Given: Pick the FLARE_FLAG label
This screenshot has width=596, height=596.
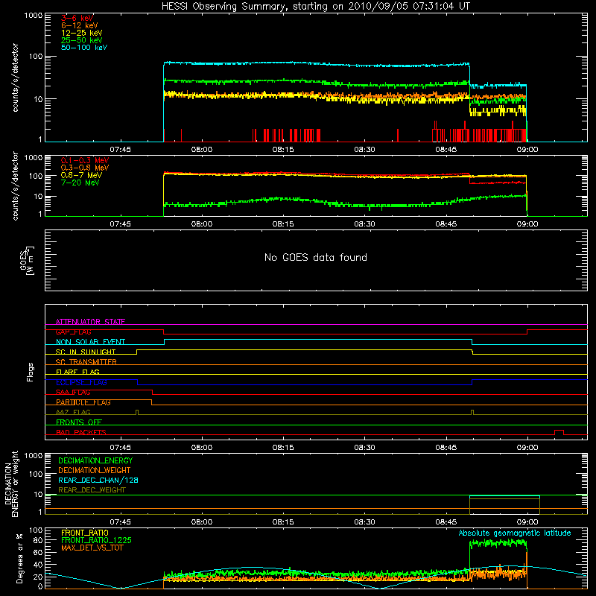Looking at the screenshot, I should (77, 372).
